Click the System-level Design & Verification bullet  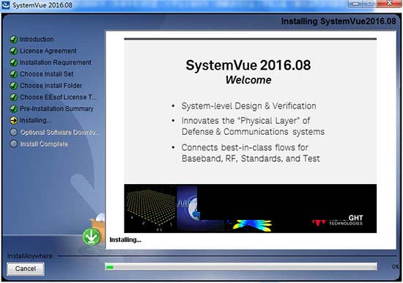coord(248,106)
